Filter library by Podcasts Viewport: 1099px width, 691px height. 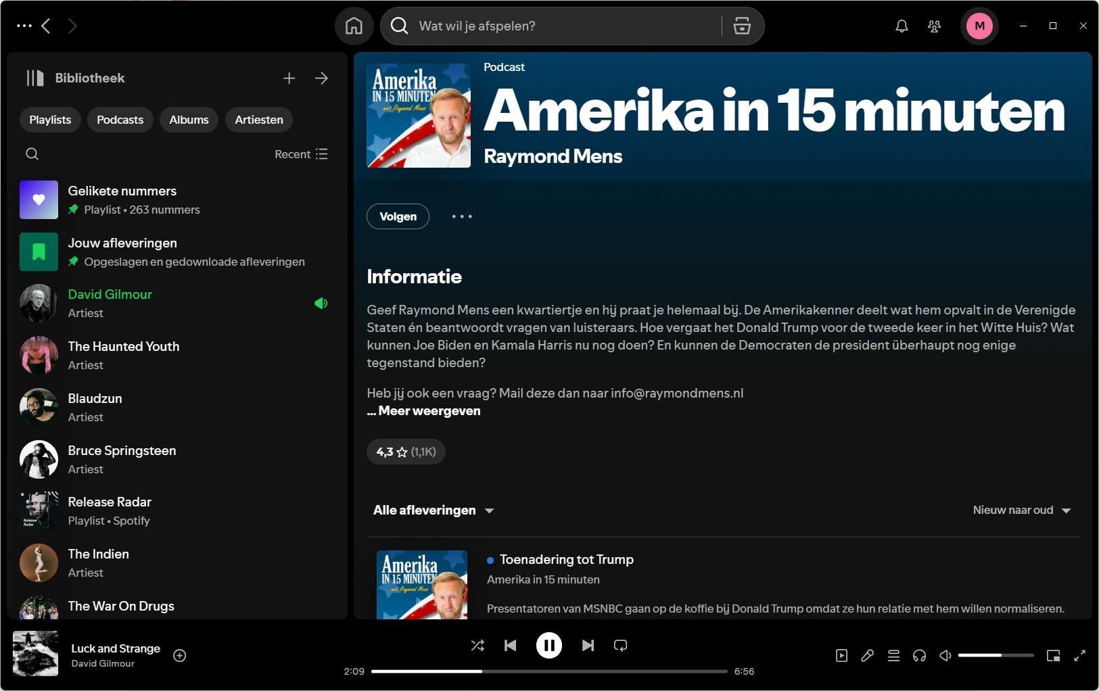[x=120, y=120]
